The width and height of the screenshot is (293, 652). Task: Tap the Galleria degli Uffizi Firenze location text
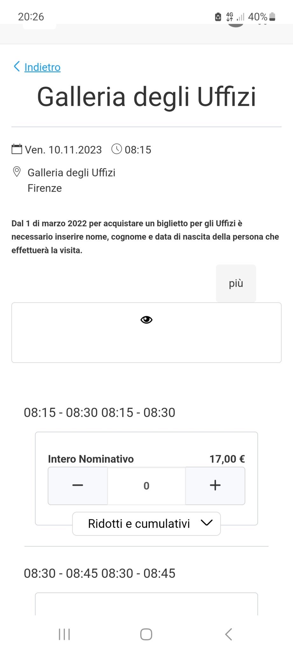(x=71, y=180)
